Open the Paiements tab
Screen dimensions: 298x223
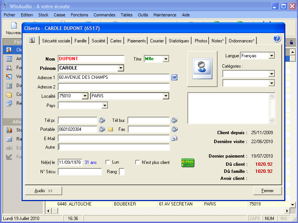pyautogui.click(x=137, y=41)
